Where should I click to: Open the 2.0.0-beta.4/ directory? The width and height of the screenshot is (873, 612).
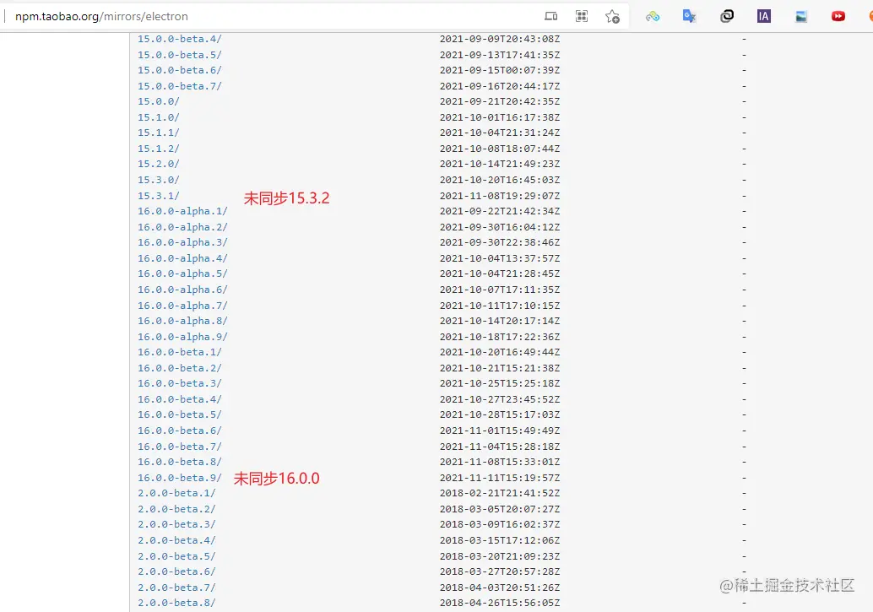coord(176,540)
